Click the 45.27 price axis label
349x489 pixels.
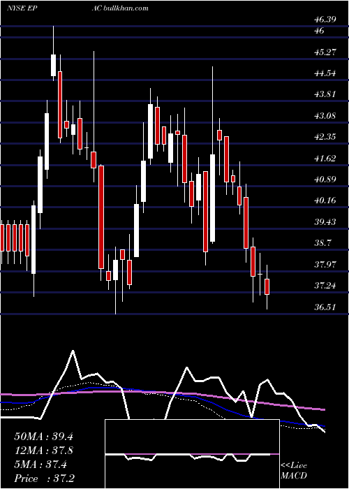coord(325,52)
